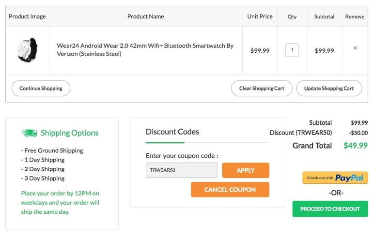The height and width of the screenshot is (237, 372).
Task: Select the Free Ground Shipping line
Action: (52, 150)
